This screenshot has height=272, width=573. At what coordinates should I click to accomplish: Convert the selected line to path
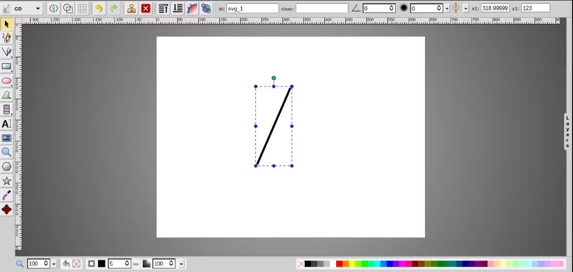click(x=192, y=8)
